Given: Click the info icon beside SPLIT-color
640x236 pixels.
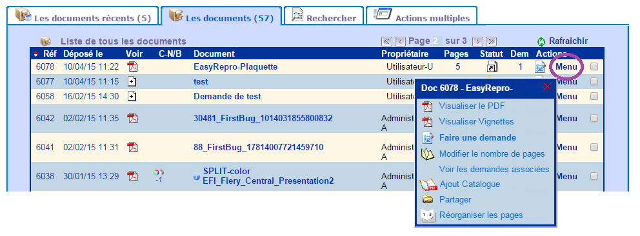Looking at the screenshot, I should [196, 177].
